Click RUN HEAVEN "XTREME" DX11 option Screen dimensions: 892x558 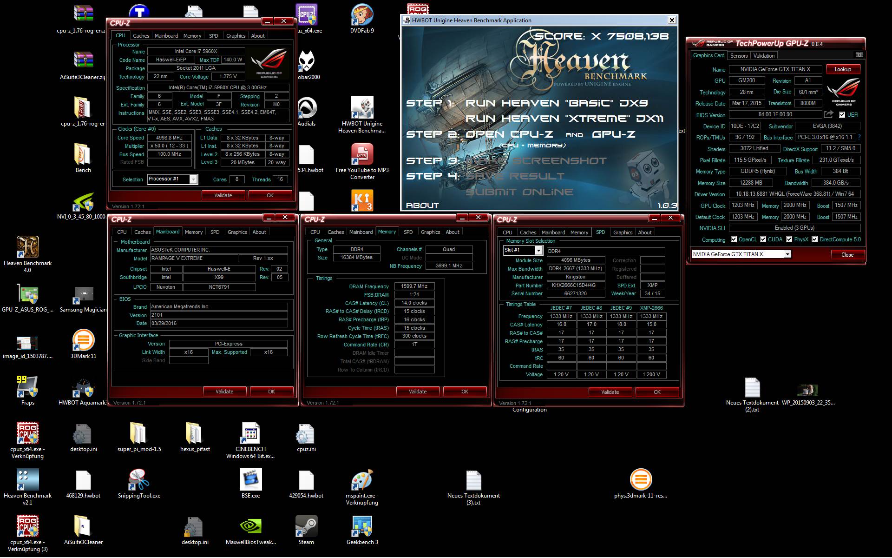coord(564,119)
